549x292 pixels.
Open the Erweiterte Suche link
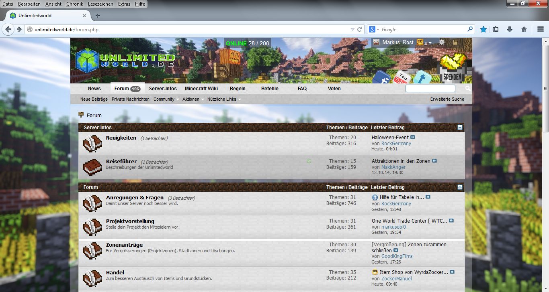tap(447, 99)
